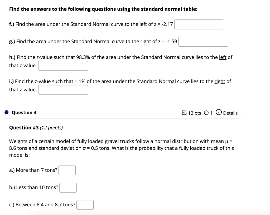Click the z-value box for 98.3% area
This screenshot has height=215, width=270.
pos(63,66)
